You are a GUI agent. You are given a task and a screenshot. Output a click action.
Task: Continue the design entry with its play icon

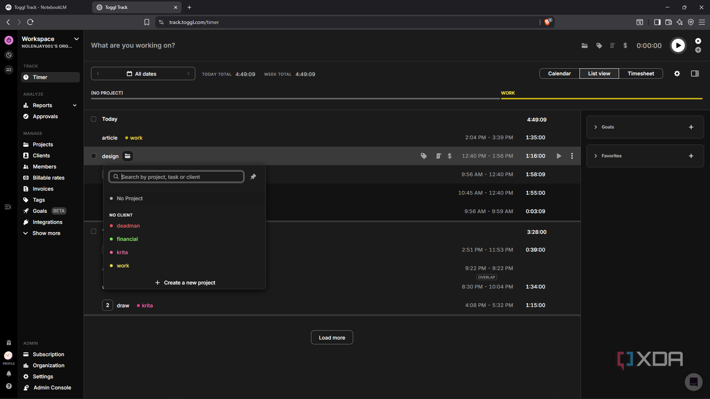coord(559,156)
